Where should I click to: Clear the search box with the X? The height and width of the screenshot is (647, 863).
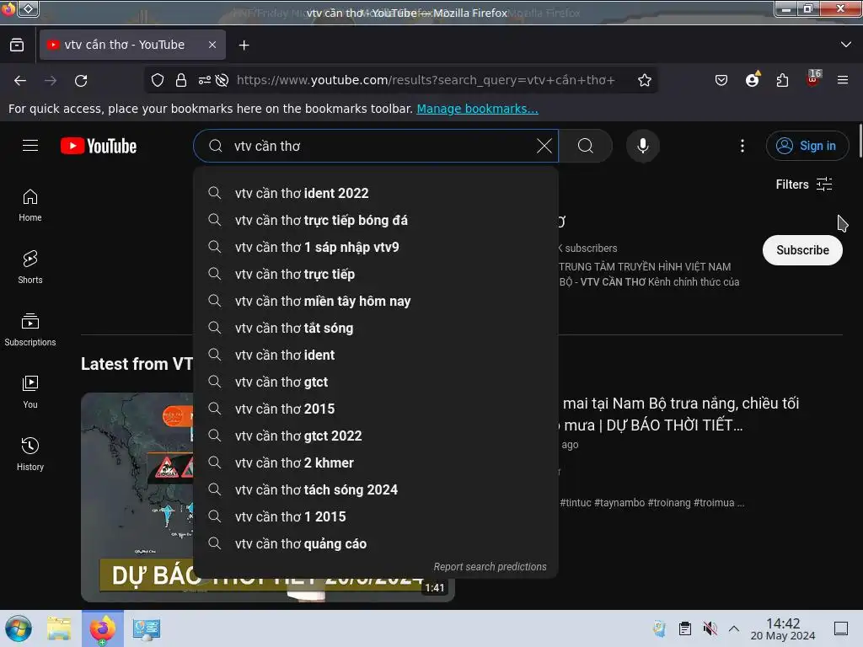click(544, 146)
